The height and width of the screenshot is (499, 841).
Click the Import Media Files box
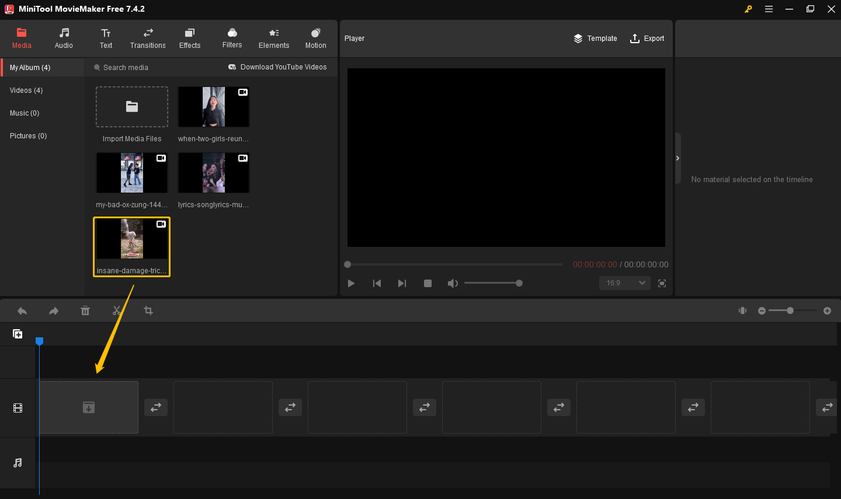[x=132, y=107]
